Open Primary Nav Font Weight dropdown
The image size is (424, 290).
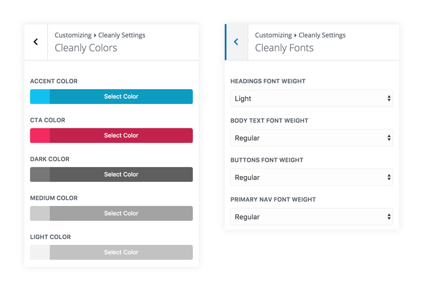[x=312, y=217]
